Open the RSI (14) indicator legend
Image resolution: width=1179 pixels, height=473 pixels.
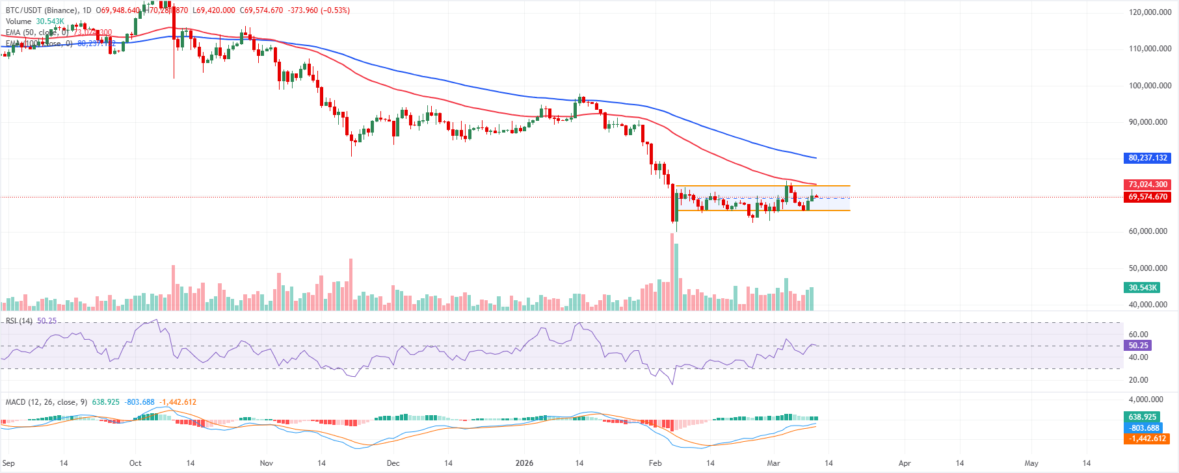(x=19, y=321)
